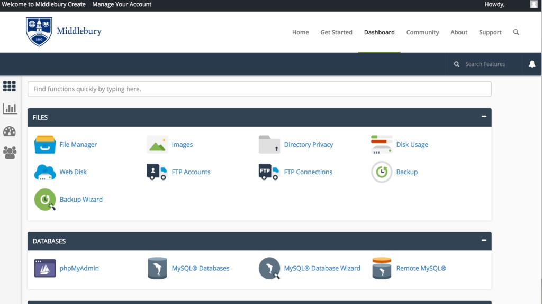This screenshot has width=542, height=304.
Task: View Disk Usage details
Action: 412,144
